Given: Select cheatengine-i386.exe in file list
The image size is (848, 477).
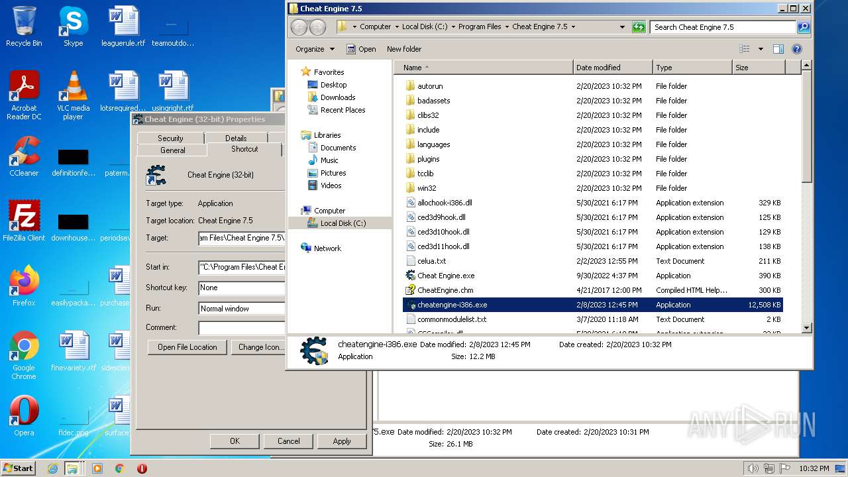Looking at the screenshot, I should coord(592,305).
